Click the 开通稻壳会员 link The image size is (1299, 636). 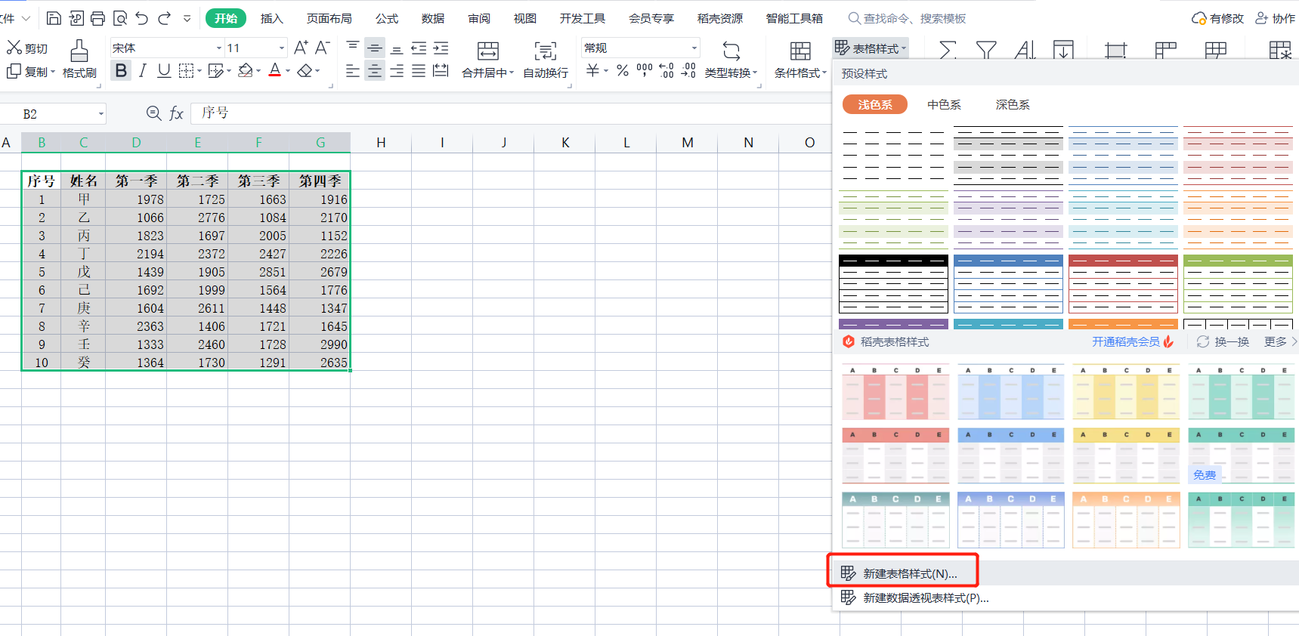click(x=1125, y=342)
